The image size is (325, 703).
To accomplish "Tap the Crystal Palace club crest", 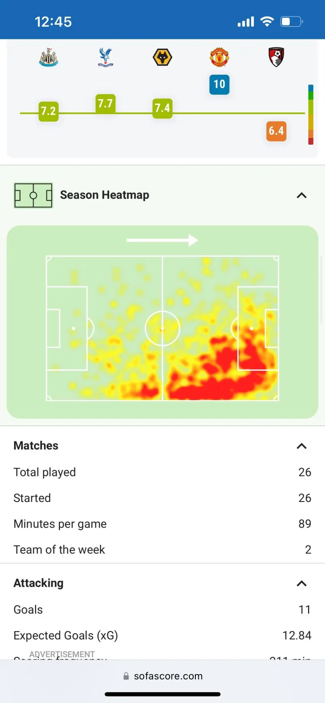I will [106, 57].
